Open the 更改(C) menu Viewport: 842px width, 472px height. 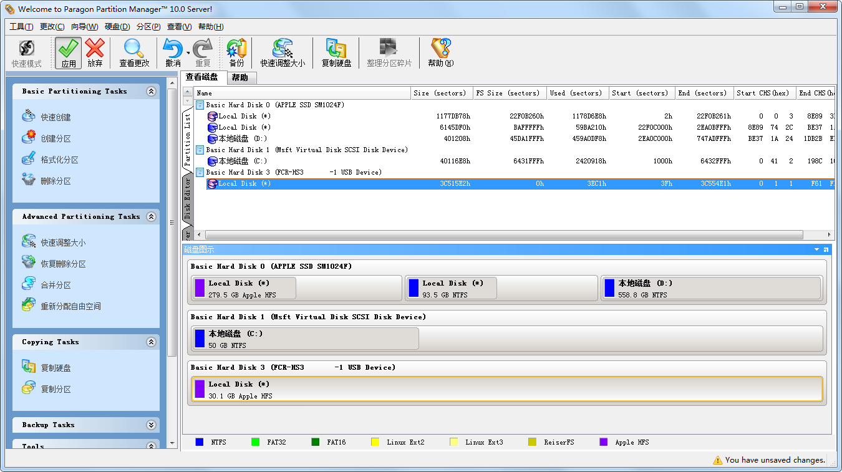(x=52, y=27)
